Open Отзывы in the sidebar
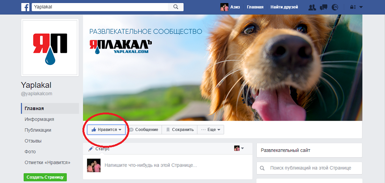The height and width of the screenshot is (183, 385). [x=33, y=141]
